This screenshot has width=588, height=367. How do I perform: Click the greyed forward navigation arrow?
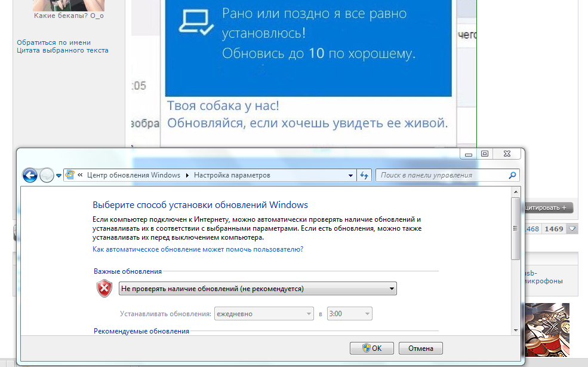(47, 175)
